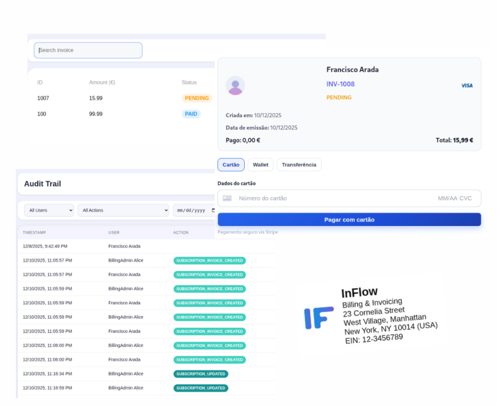Screen dimensions: 497x406
Task: Switch to the Wallet payment tab
Action: point(260,165)
